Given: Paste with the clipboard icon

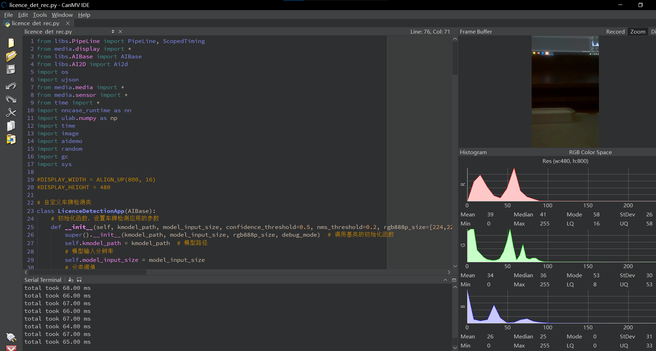Looking at the screenshot, I should 11,139.
